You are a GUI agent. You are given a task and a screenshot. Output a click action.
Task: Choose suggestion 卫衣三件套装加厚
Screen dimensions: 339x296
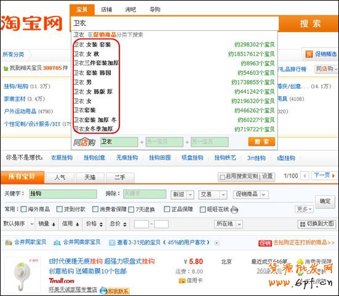[x=96, y=64]
